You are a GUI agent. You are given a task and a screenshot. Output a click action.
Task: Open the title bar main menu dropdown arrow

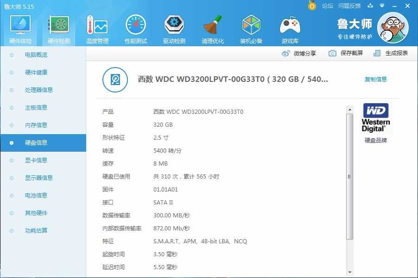(382, 6)
